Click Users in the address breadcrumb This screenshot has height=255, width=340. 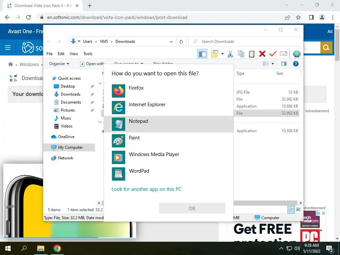click(x=88, y=42)
